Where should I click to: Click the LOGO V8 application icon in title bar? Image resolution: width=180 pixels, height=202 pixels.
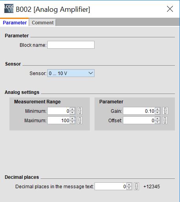(9, 9)
